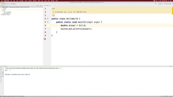Open the View menu

coord(17,1)
